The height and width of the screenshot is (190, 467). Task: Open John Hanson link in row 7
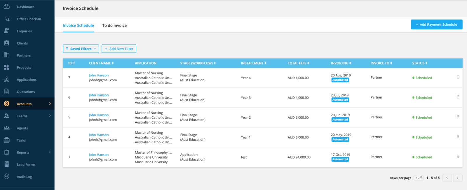coord(99,75)
